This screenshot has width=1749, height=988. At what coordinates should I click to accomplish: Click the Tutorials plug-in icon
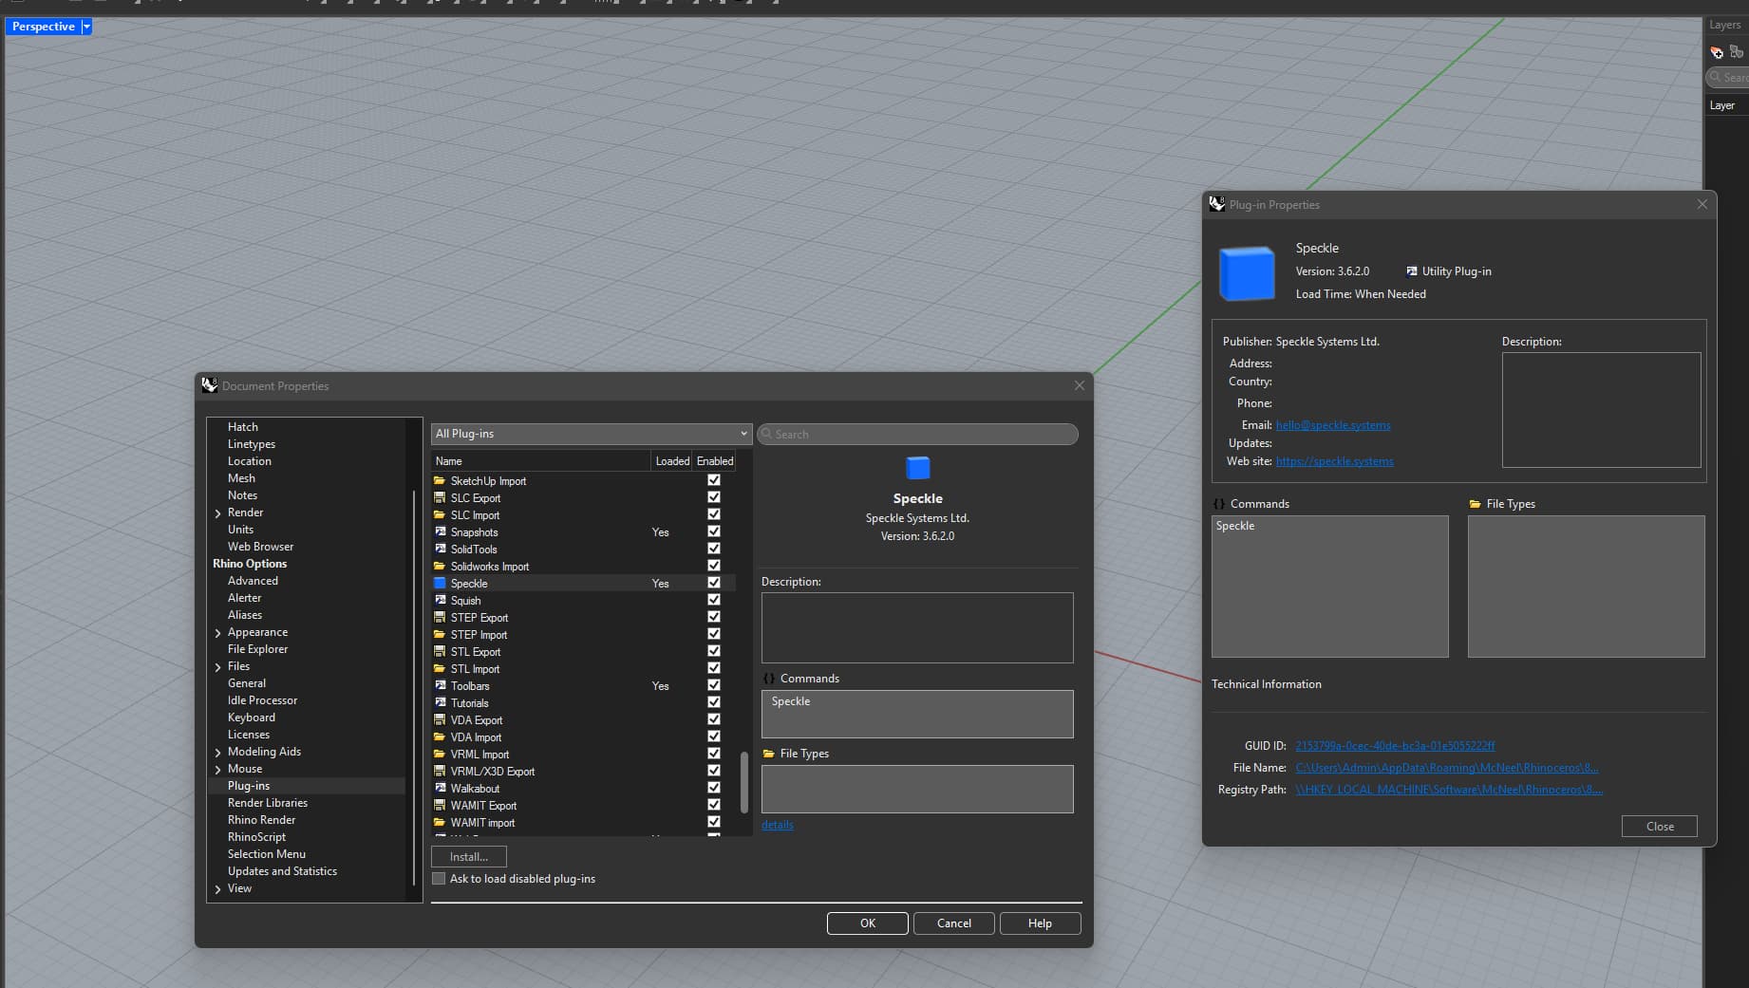click(440, 702)
